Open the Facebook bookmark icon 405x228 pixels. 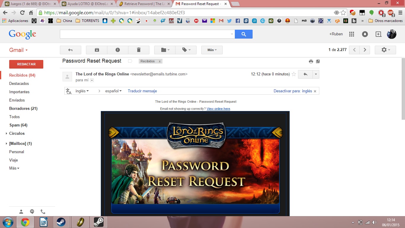coord(237,21)
